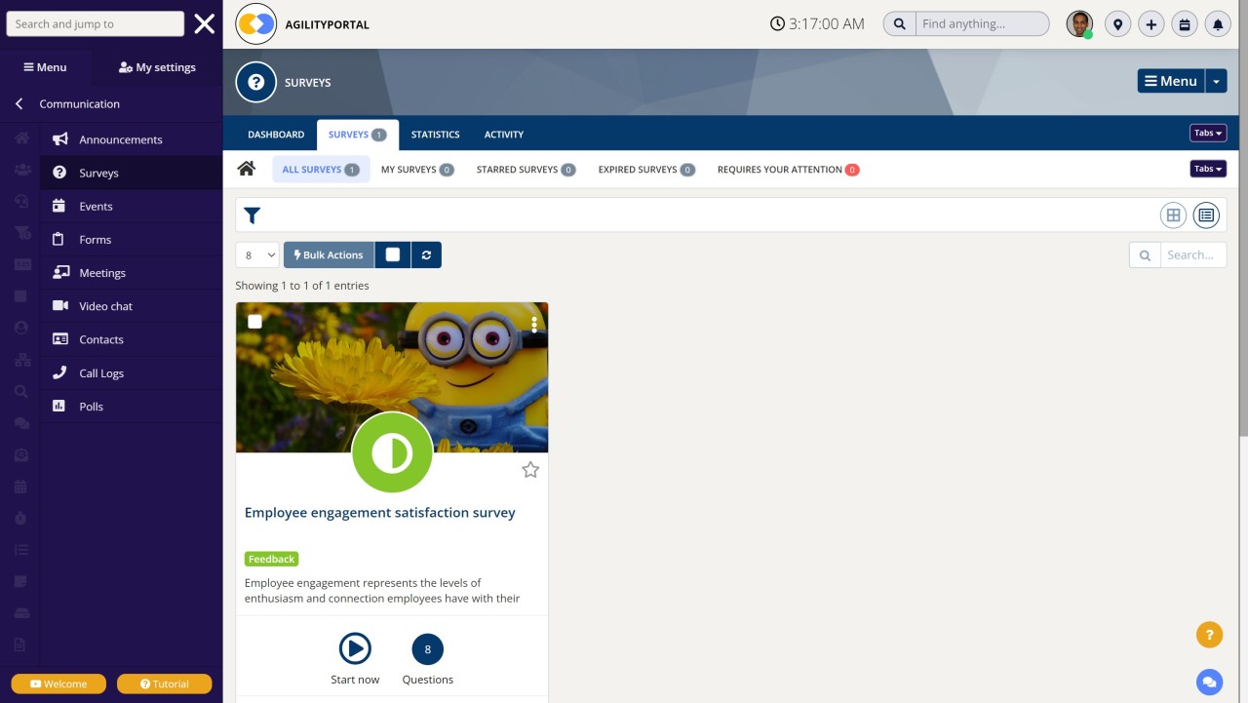Switch to grid view layout
The image size is (1248, 703).
(x=1173, y=215)
